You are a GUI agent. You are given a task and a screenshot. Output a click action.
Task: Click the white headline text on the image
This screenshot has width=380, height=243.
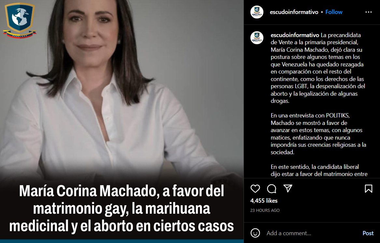[x=122, y=209]
